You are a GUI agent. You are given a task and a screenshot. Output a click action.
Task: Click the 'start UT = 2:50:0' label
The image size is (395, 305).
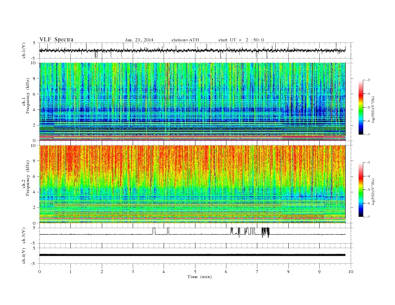tap(241, 40)
